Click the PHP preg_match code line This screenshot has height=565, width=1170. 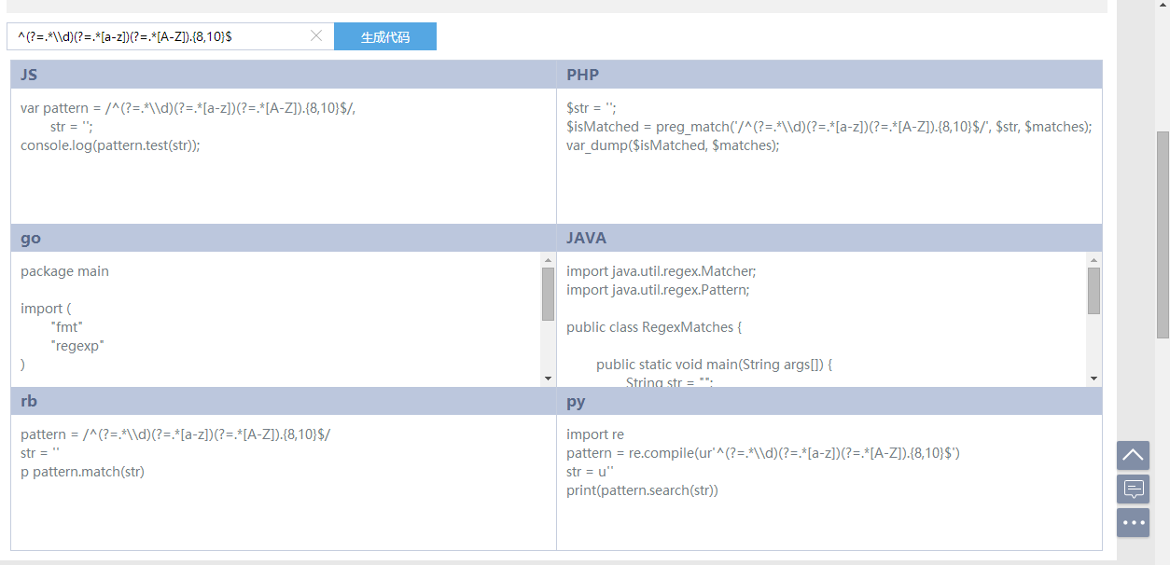(x=828, y=127)
